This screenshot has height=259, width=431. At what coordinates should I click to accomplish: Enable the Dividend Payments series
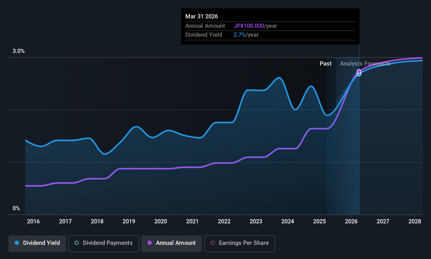point(103,243)
